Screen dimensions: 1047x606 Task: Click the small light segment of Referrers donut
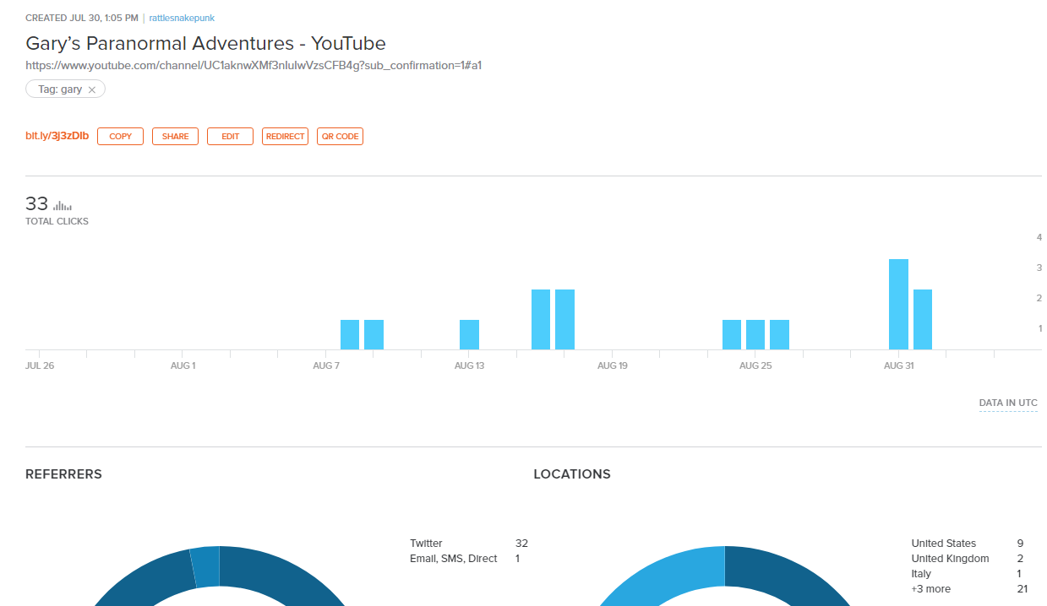(205, 567)
